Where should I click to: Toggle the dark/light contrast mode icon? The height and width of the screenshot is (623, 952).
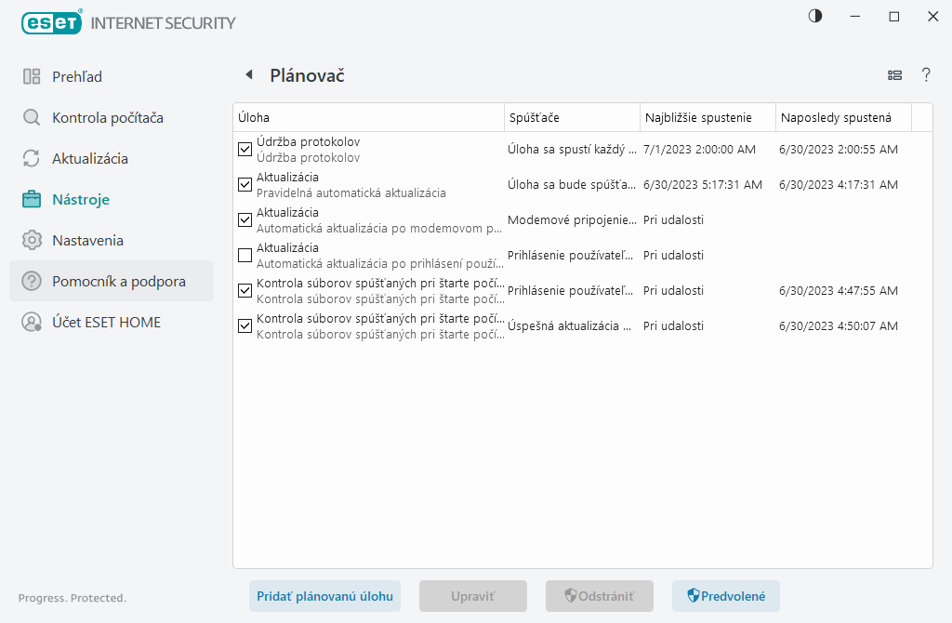[x=815, y=16]
